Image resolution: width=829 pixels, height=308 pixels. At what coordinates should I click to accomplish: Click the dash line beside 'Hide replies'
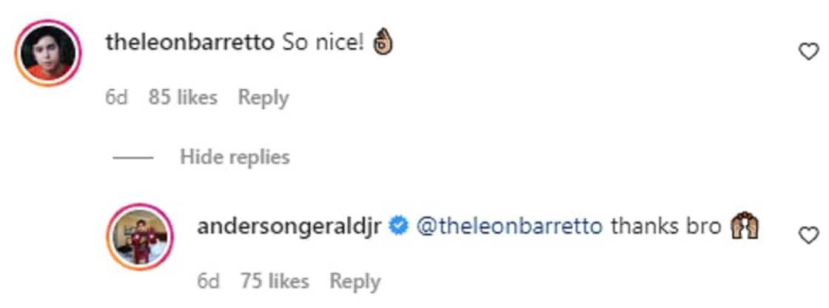132,158
